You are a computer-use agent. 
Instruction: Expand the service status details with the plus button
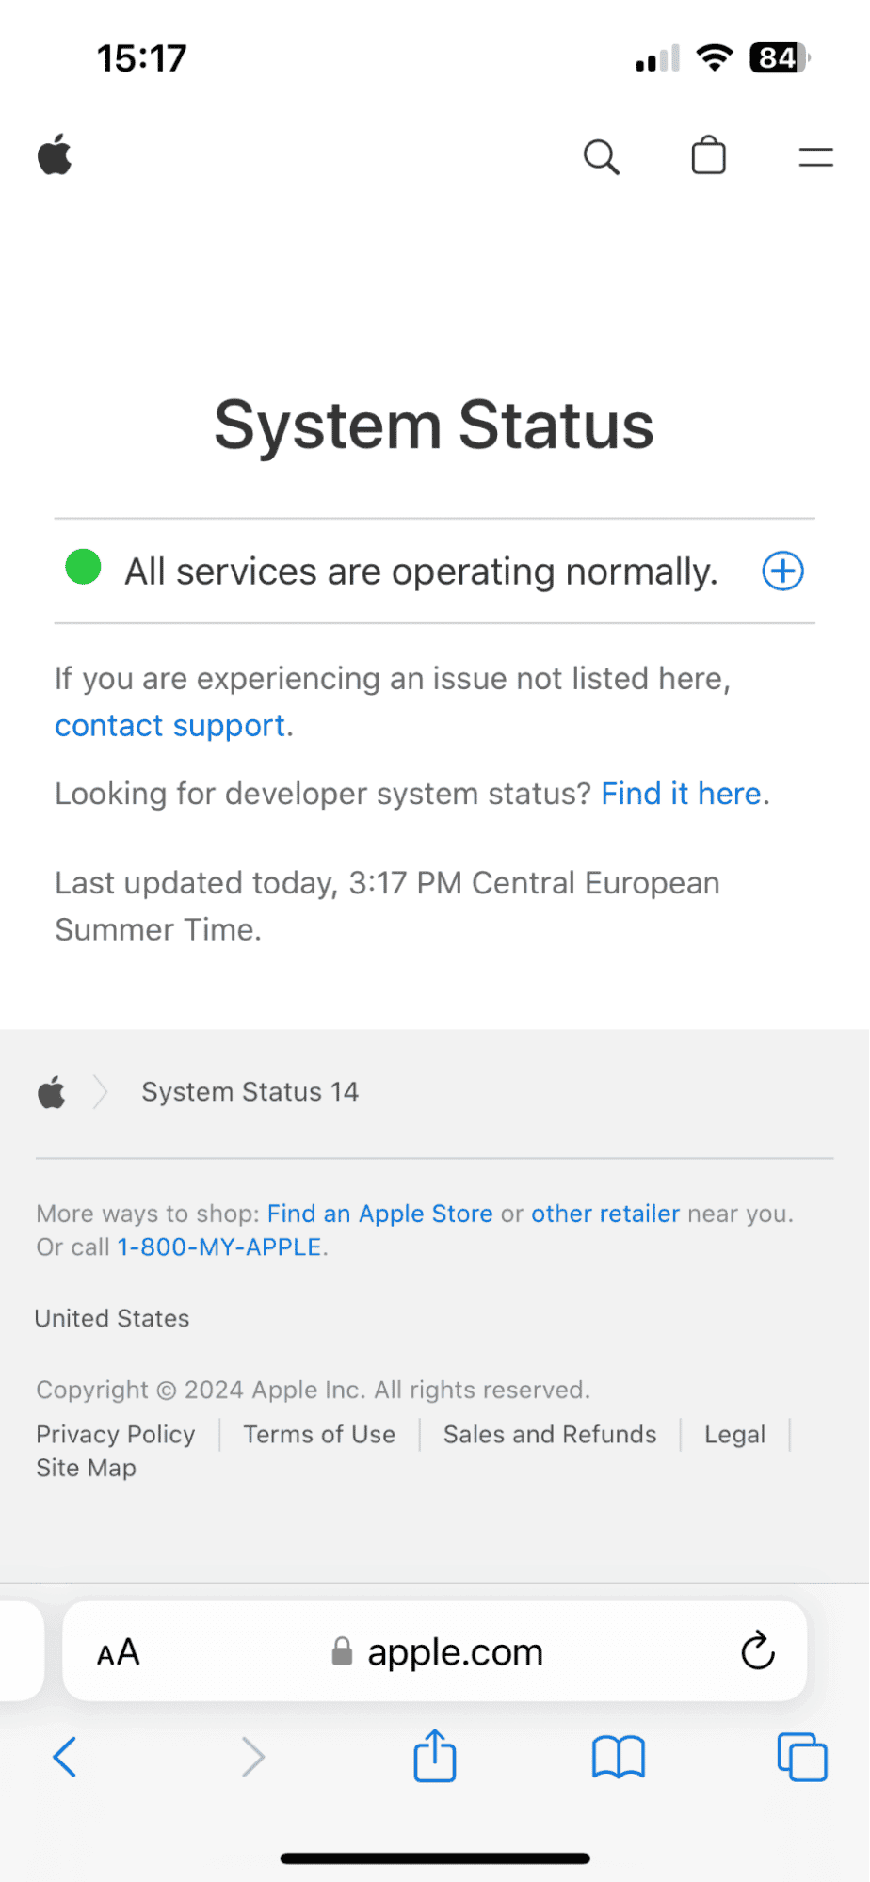(781, 571)
